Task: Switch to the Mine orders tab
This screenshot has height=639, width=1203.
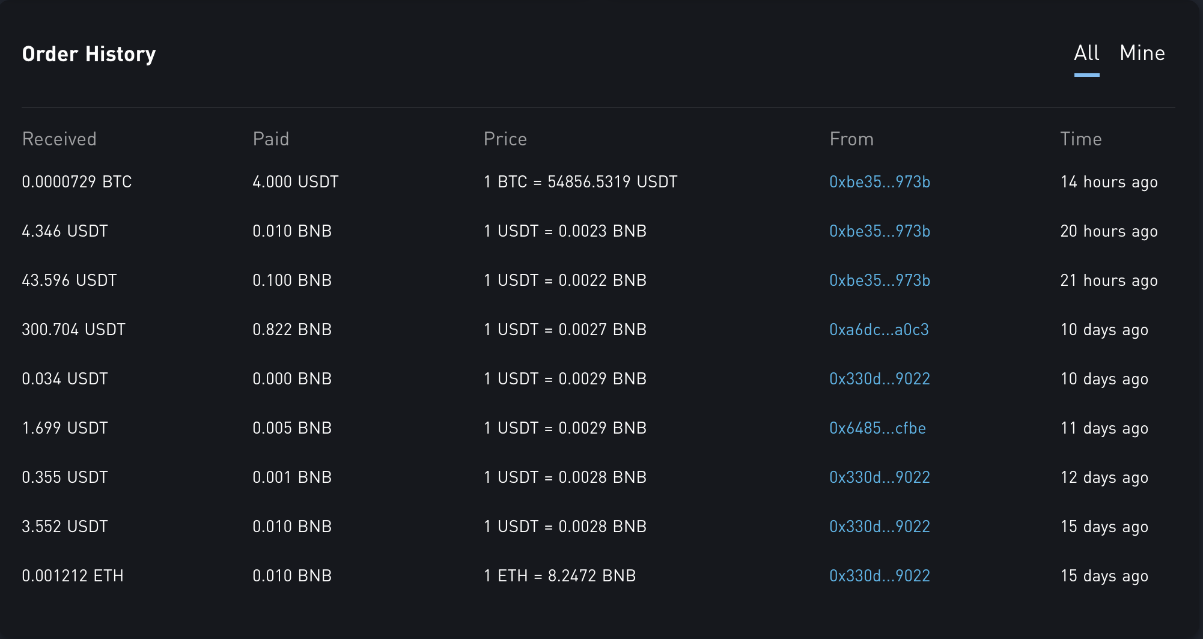Action: pyautogui.click(x=1142, y=53)
